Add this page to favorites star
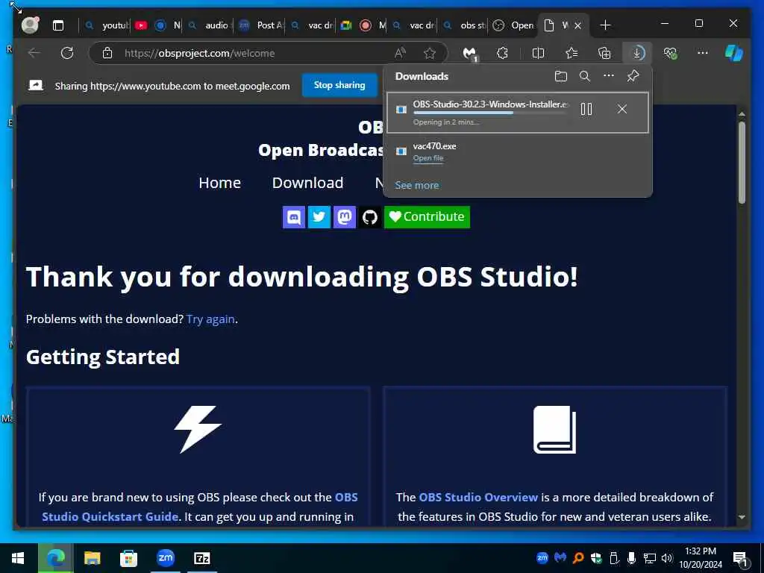The height and width of the screenshot is (573, 764). (x=429, y=53)
